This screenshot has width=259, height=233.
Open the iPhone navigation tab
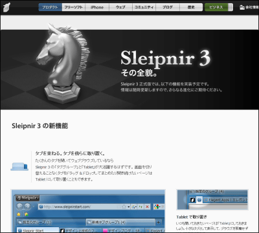[x=97, y=7]
